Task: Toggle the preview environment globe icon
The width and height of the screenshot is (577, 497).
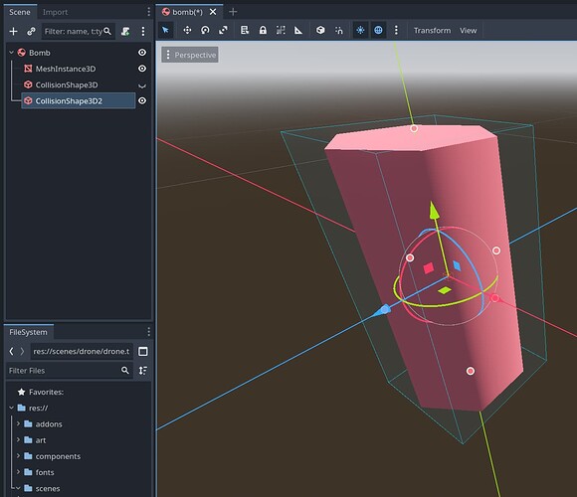Action: (x=378, y=30)
